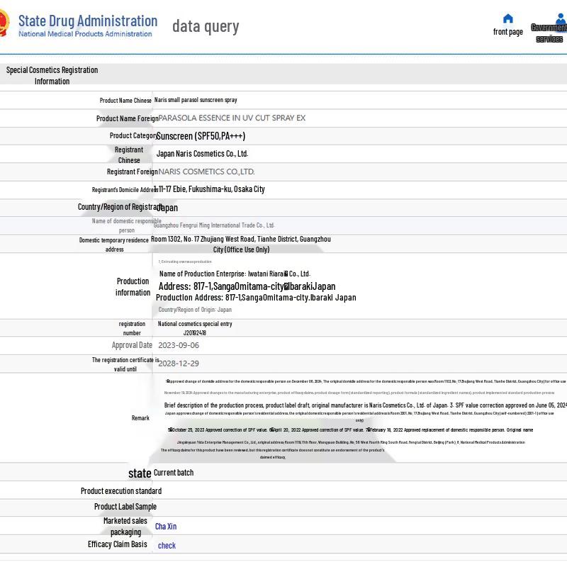Image resolution: width=567 pixels, height=567 pixels.
Task: Select the Current batch state value
Action: (x=174, y=473)
